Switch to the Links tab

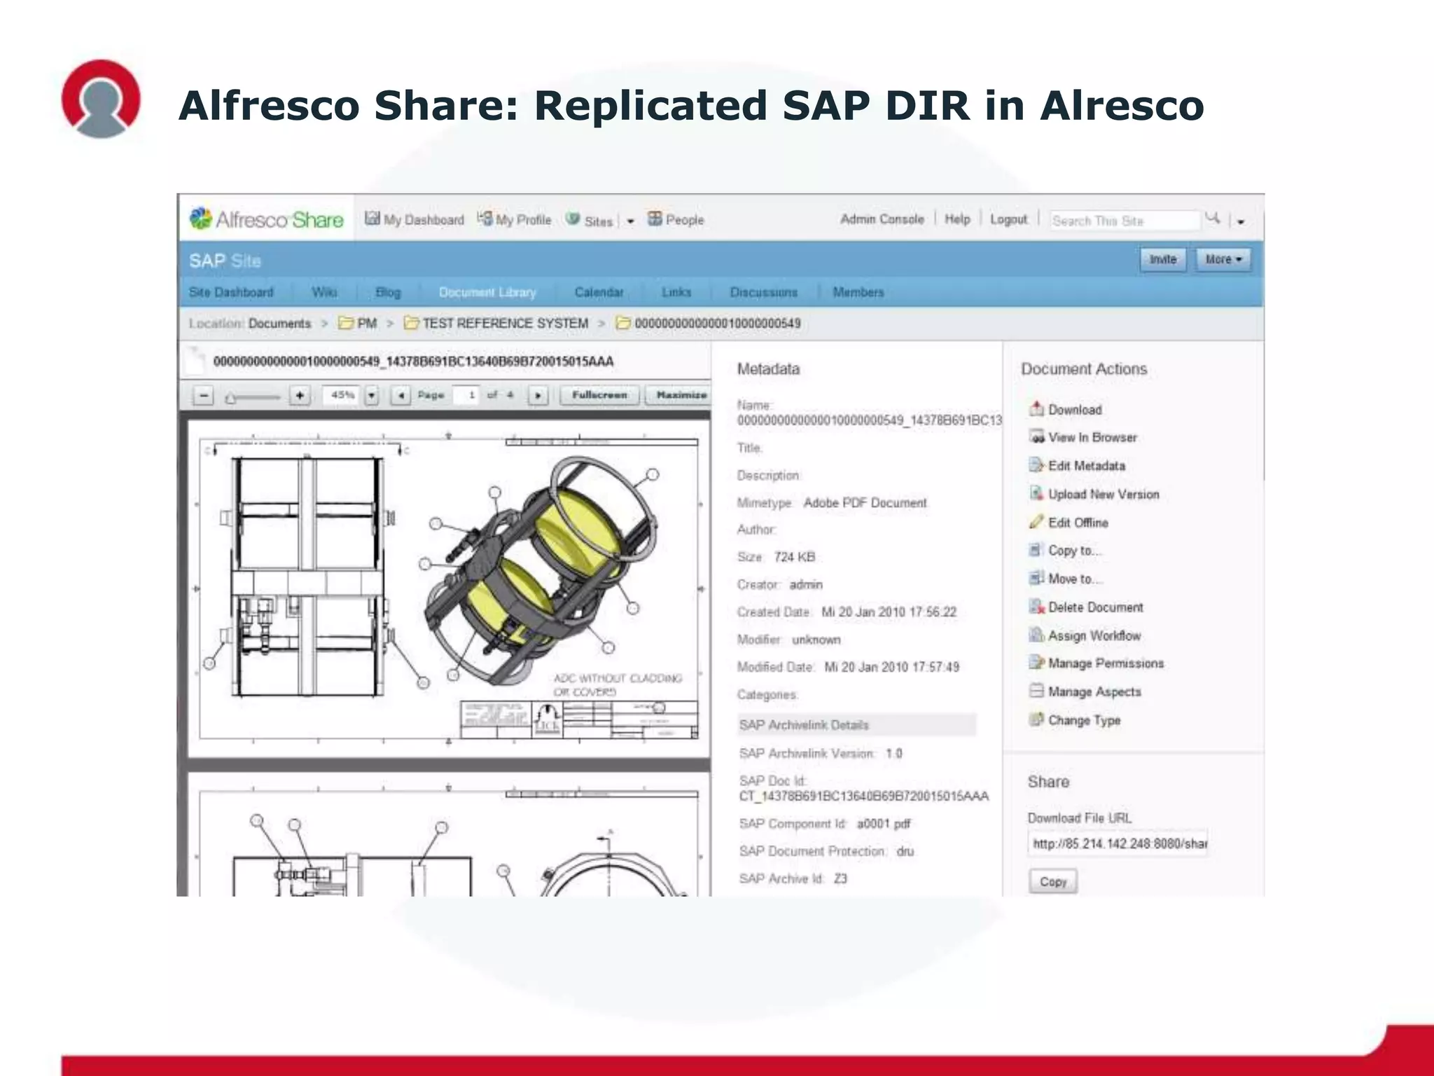click(676, 292)
